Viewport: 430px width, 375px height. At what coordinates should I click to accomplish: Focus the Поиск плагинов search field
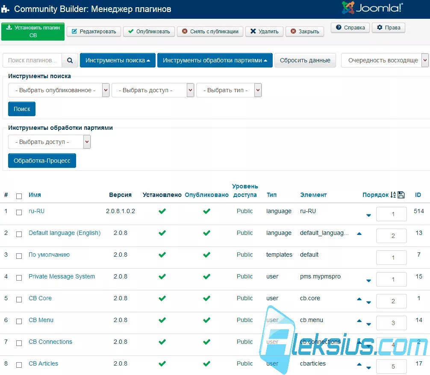point(32,60)
